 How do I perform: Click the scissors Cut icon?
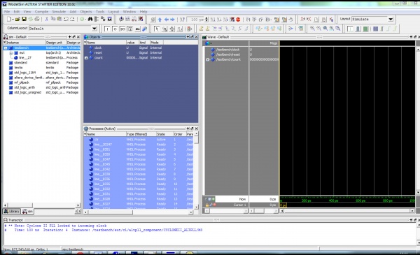(47, 19)
